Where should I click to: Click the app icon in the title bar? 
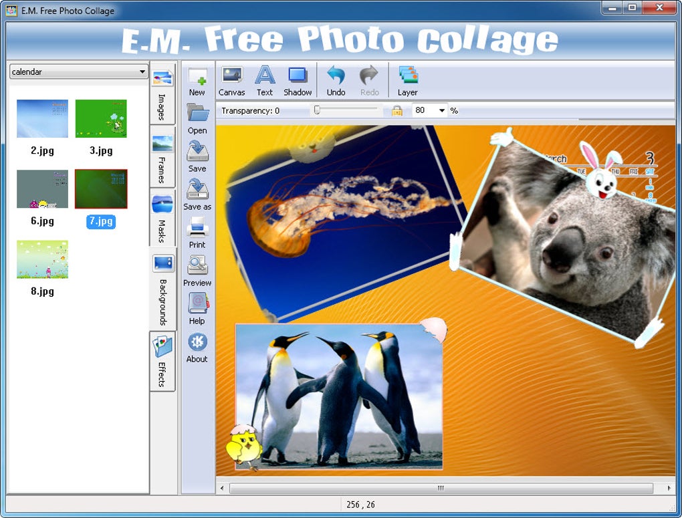coord(12,11)
